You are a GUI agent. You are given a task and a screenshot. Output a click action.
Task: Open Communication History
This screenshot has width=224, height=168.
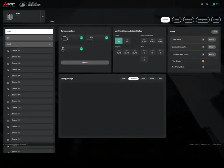click(85, 63)
